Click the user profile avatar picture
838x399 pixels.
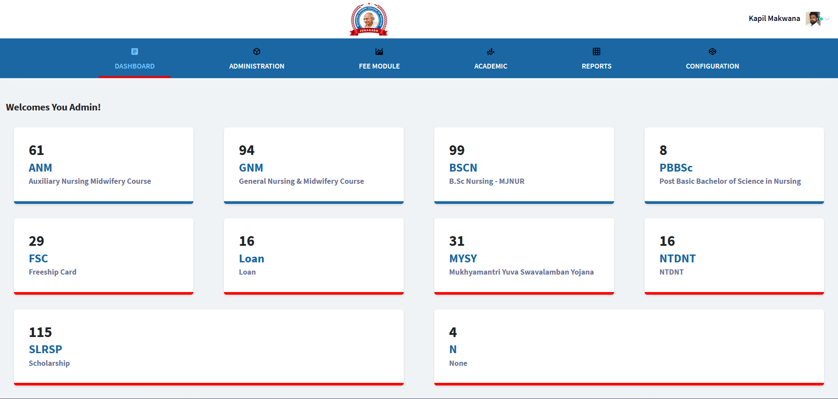coord(813,19)
